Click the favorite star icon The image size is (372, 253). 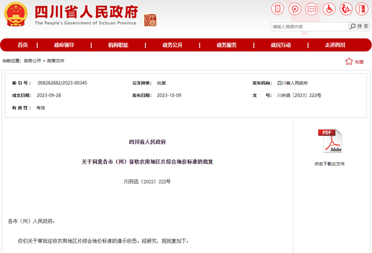pyautogui.click(x=349, y=61)
